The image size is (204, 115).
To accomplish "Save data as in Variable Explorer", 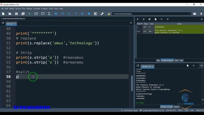I will (149, 19).
